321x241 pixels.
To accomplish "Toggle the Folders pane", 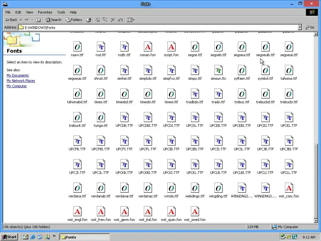I will [x=74, y=20].
